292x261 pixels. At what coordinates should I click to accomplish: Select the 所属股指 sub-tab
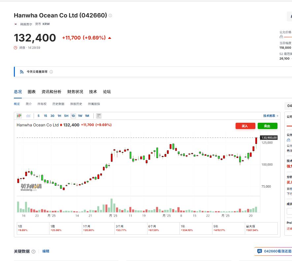[x=94, y=104]
